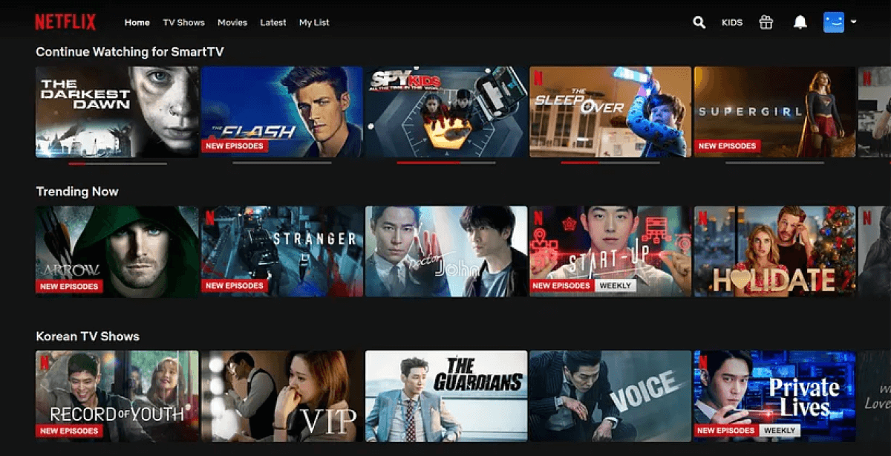Click The Sleepover progress bar

pos(610,163)
